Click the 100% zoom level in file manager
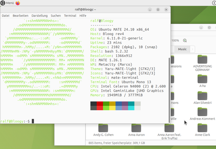216x149 pixels. pyautogui.click(x=175, y=41)
